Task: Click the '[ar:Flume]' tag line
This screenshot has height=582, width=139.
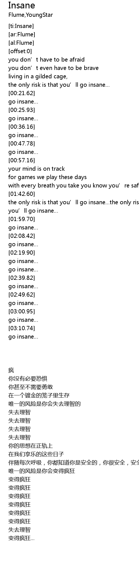Action: point(22,34)
